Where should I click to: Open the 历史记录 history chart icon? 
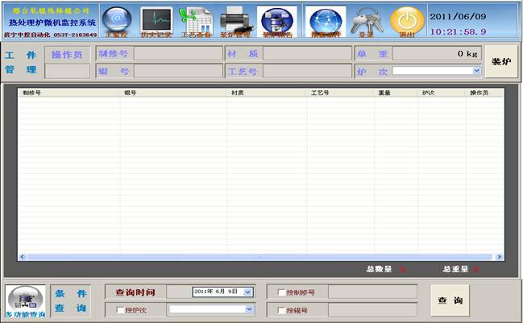coord(156,20)
